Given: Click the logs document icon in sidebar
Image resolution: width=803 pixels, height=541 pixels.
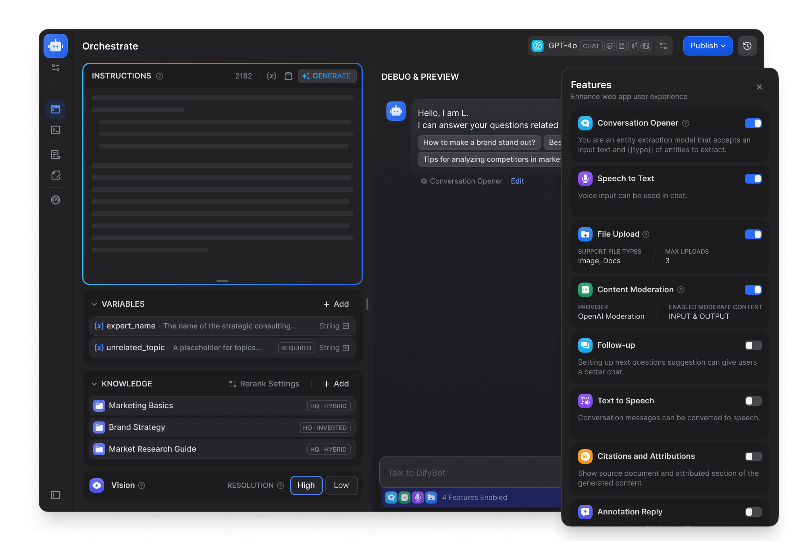Looking at the screenshot, I should [56, 155].
